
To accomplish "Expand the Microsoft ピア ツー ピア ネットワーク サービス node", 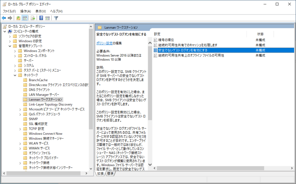I will pyautogui.click(x=20, y=109).
